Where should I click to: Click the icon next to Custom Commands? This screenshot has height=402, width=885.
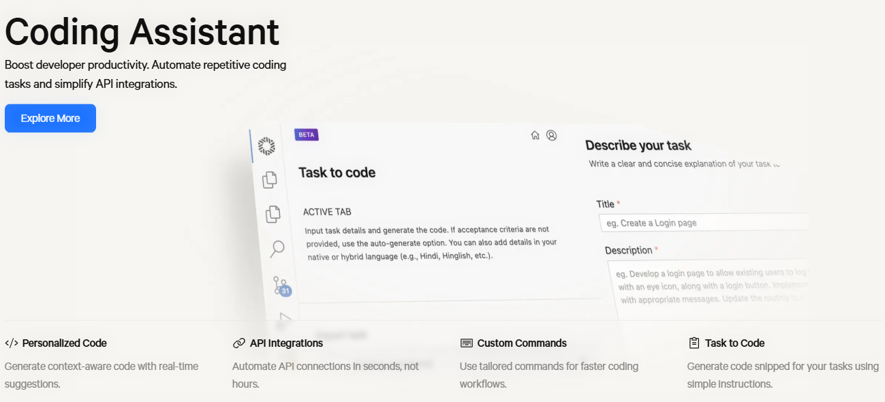(466, 343)
